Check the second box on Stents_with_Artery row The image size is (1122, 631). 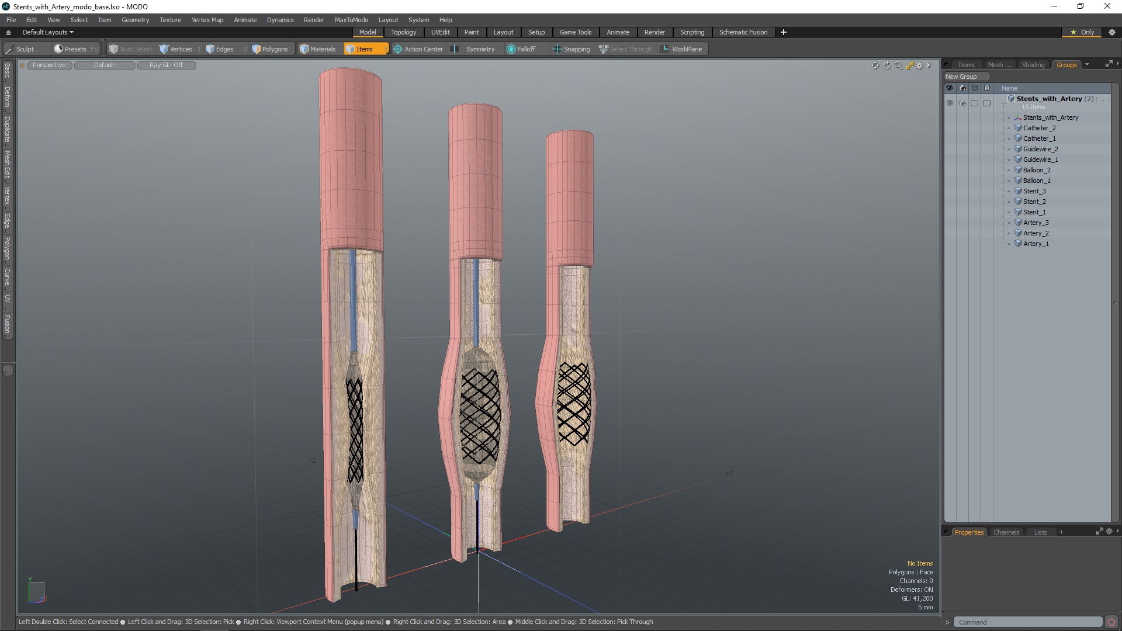pos(986,103)
